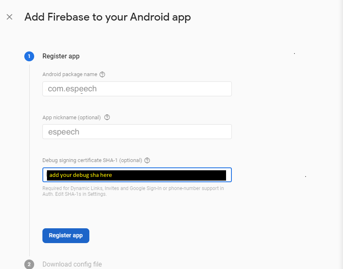Click the 'Add Firebase to your Android app' title
The width and height of the screenshot is (343, 269).
tap(107, 17)
